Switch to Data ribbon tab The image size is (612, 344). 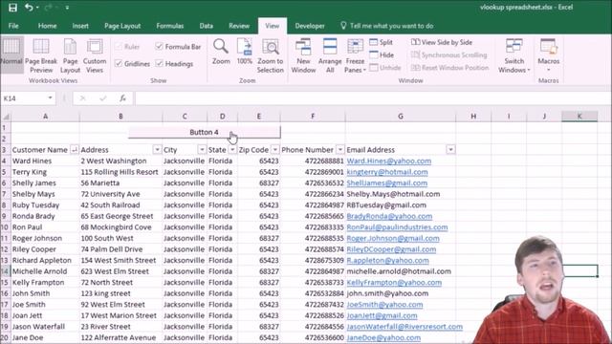pyautogui.click(x=207, y=26)
